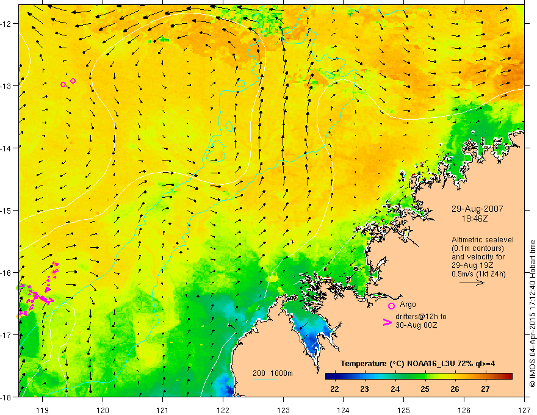
Task: Click latitude label -16
Action: tap(6, 273)
